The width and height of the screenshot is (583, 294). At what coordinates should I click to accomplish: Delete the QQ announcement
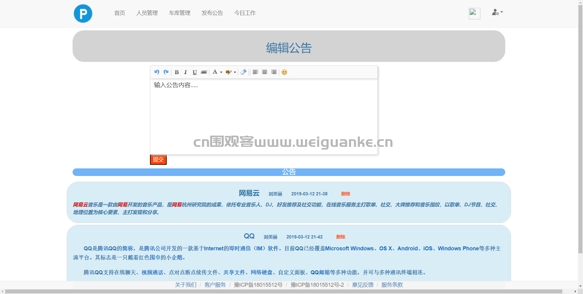point(341,237)
